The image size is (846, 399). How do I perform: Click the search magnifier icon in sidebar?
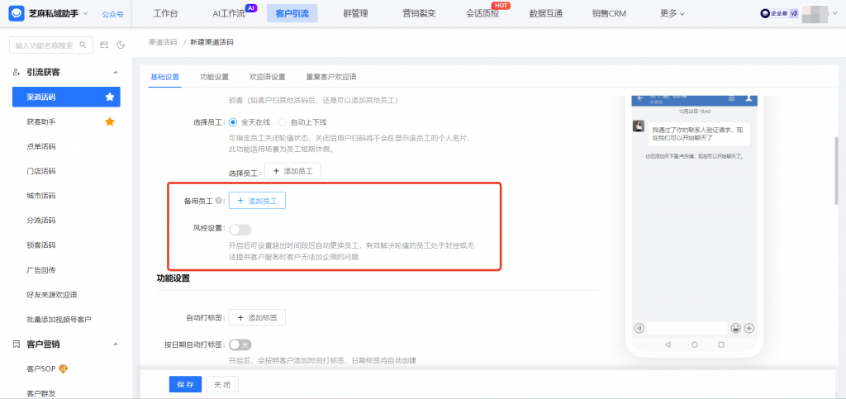point(83,45)
